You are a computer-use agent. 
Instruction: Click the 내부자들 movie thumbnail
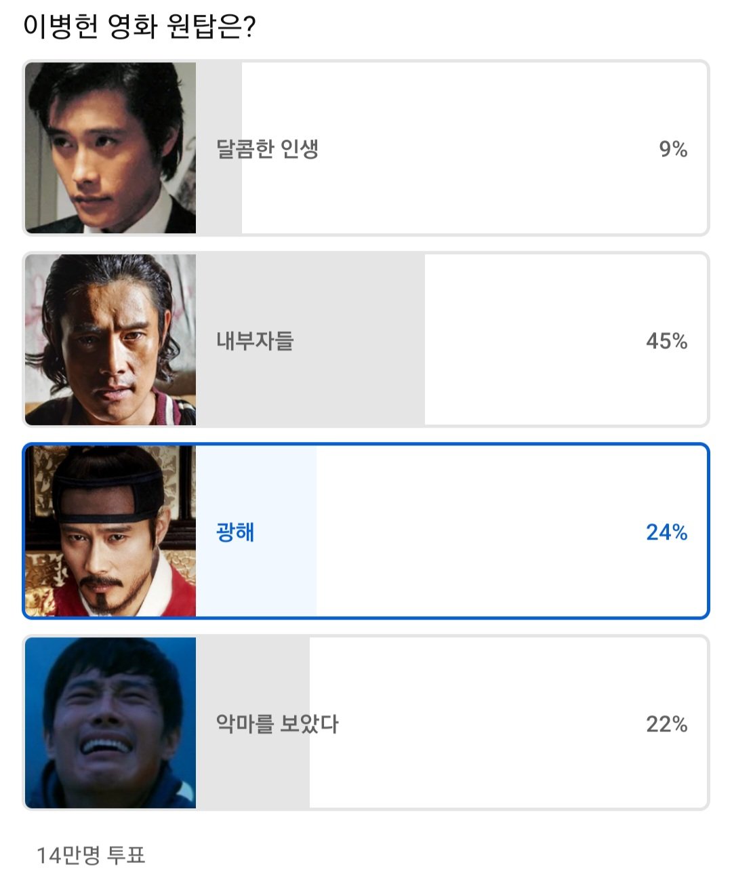click(x=110, y=340)
